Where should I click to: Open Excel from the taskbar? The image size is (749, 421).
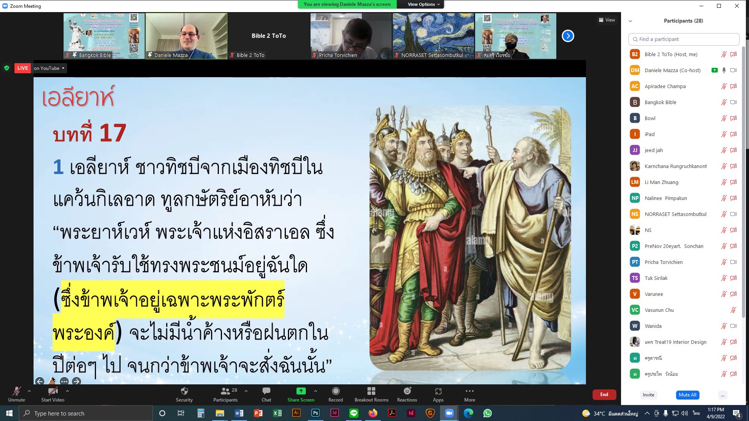click(x=277, y=413)
